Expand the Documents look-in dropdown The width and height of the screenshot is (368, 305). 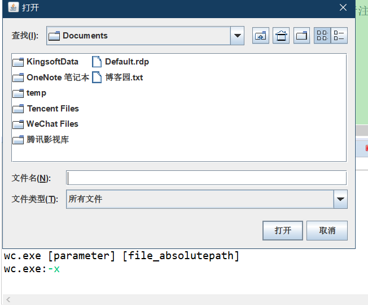[238, 36]
